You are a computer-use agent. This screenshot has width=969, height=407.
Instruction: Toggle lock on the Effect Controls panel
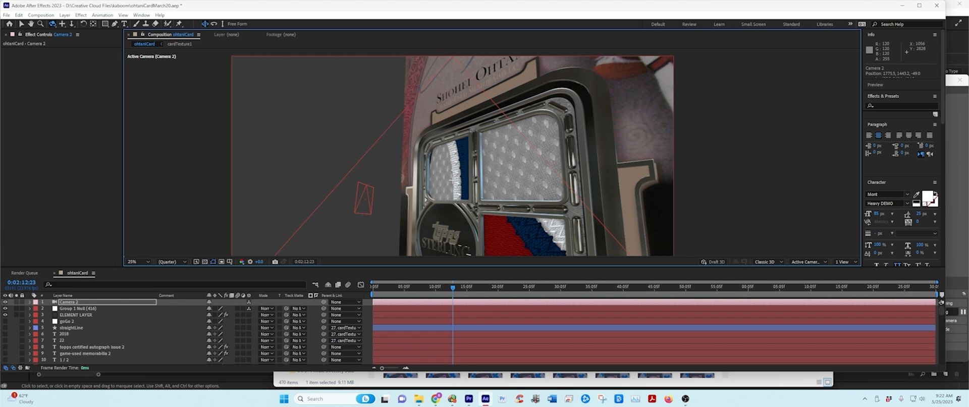pos(20,34)
